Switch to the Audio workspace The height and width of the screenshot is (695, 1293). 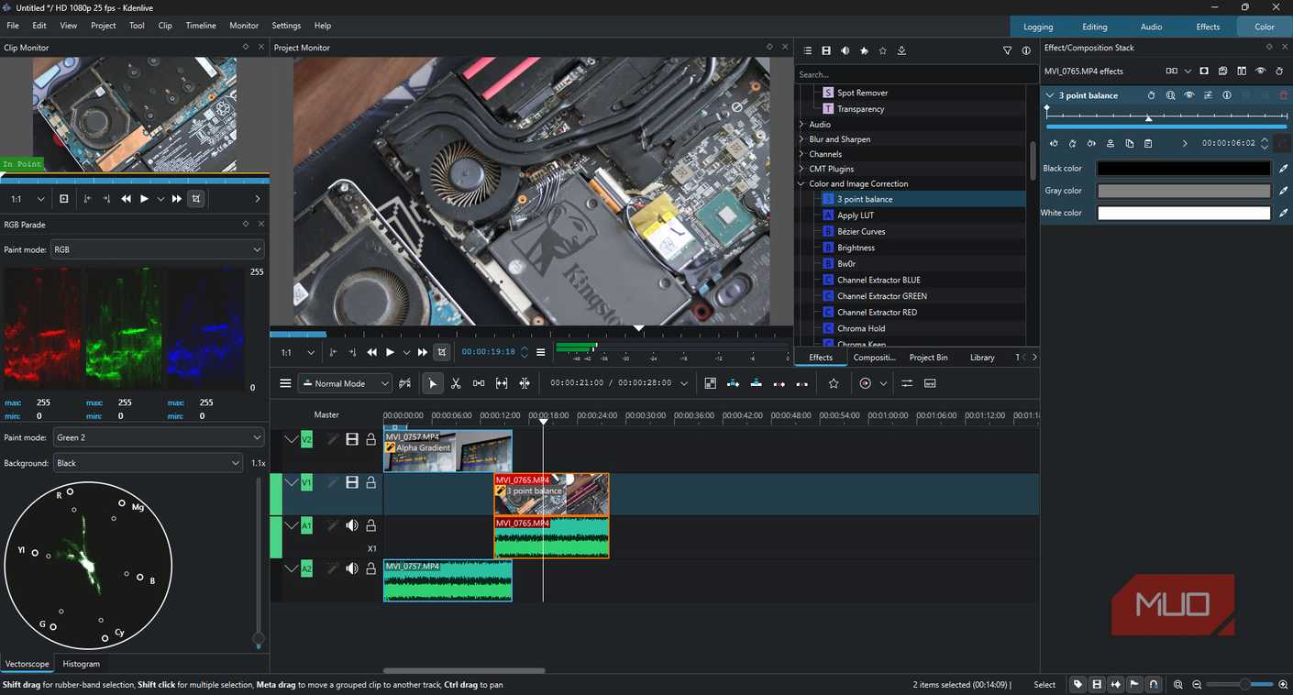click(1151, 27)
